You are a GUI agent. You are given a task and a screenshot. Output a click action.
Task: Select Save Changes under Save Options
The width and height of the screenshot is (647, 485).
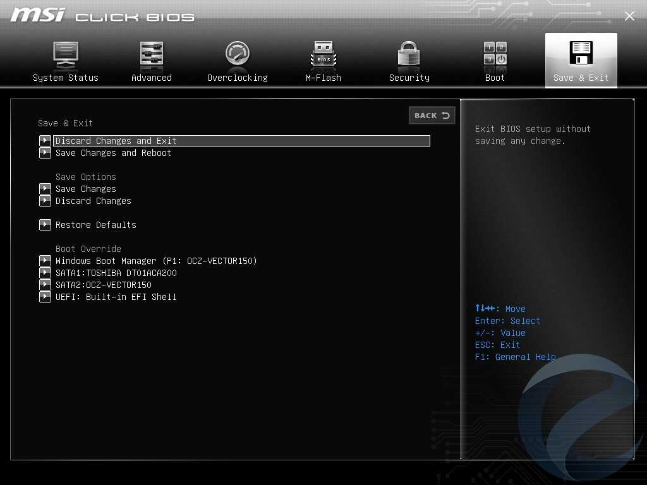tap(86, 189)
